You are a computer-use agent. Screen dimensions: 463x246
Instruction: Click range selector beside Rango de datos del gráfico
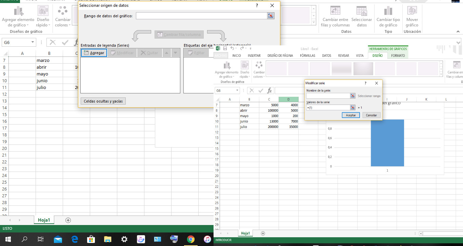pos(270,16)
